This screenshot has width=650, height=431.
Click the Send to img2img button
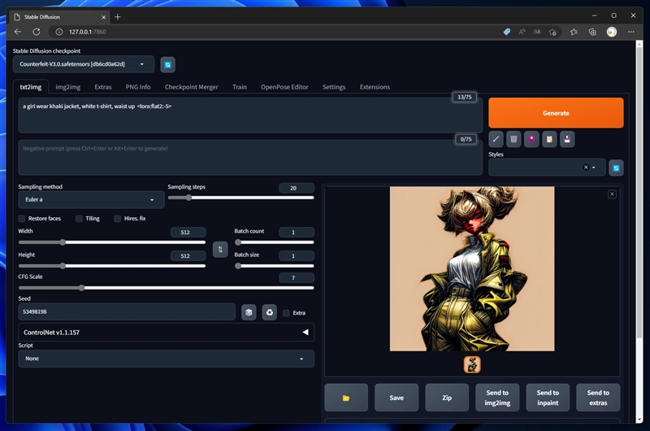pyautogui.click(x=497, y=398)
